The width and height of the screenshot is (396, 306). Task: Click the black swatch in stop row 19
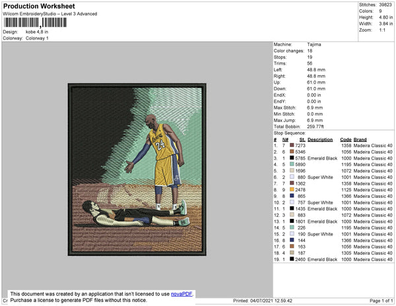tap(292, 259)
